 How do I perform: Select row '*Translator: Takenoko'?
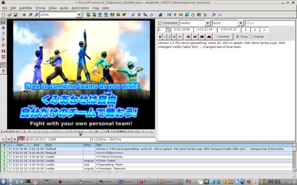click(x=146, y=168)
